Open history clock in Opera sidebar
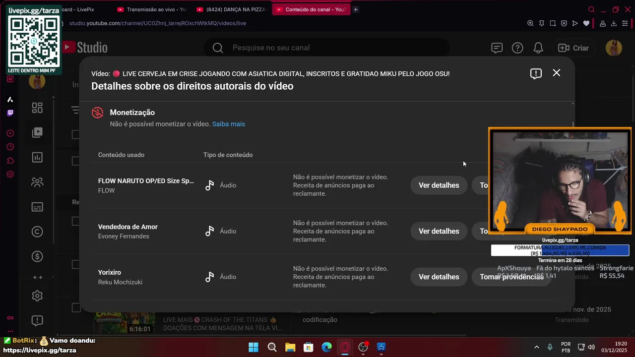The image size is (635, 357). [10, 147]
